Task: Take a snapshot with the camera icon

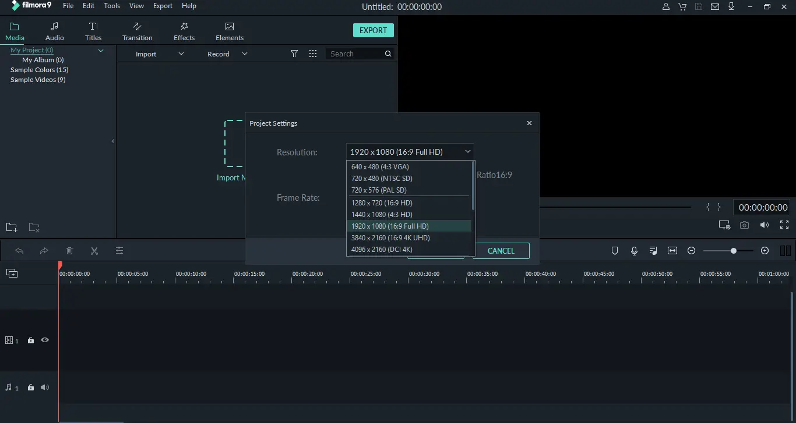Action: click(744, 225)
